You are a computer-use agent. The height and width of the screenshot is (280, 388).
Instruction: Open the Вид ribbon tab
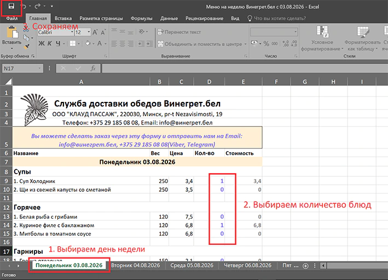(235, 18)
